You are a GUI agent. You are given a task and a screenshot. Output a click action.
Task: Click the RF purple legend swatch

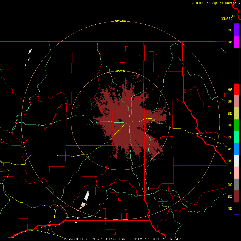click(x=236, y=30)
